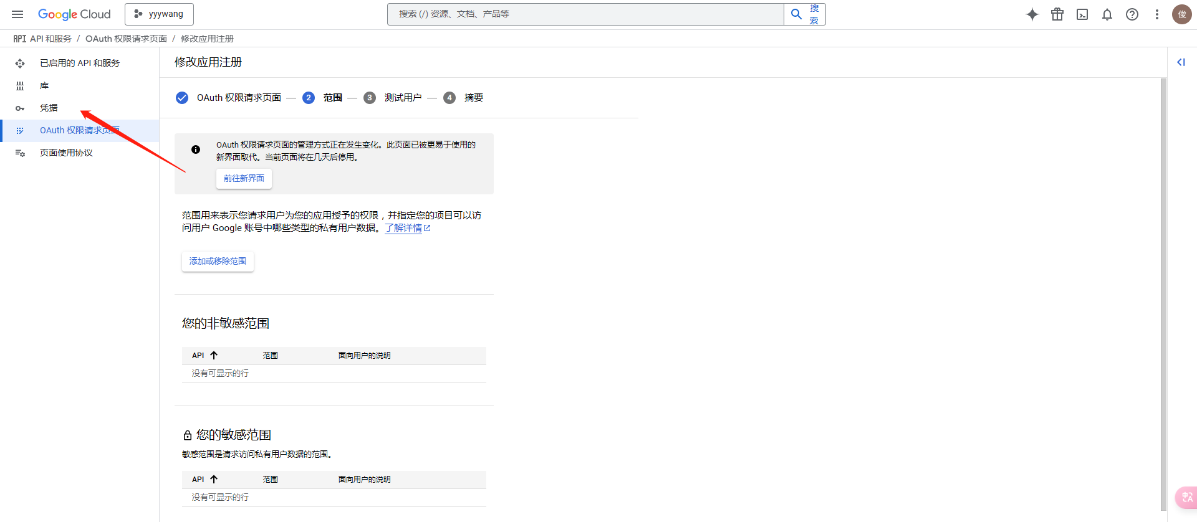Click the Gemini sparkle icon
Image resolution: width=1197 pixels, height=522 pixels.
[x=1032, y=14]
